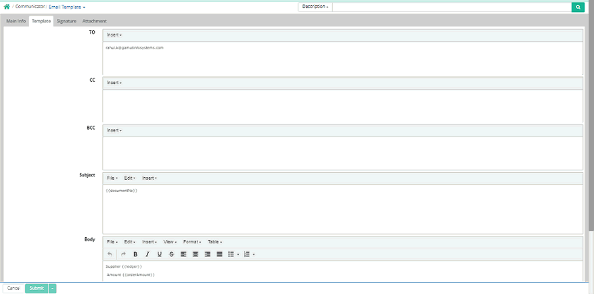
Task: Toggle bold formatting in Body editor
Action: pyautogui.click(x=135, y=254)
